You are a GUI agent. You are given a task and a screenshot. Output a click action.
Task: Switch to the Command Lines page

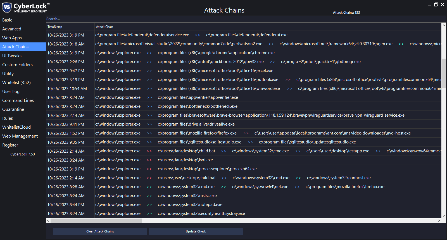coord(18,100)
